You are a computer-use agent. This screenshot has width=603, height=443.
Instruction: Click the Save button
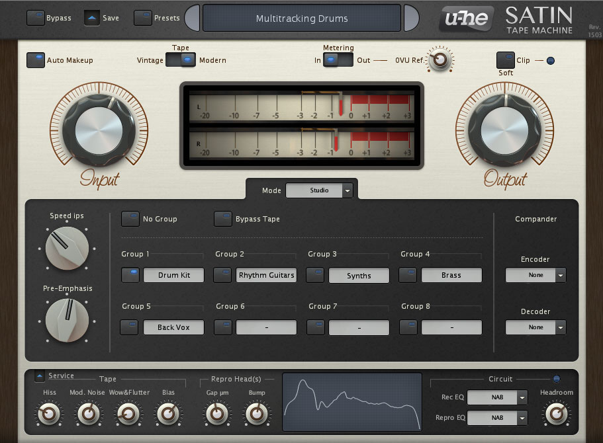click(x=92, y=18)
